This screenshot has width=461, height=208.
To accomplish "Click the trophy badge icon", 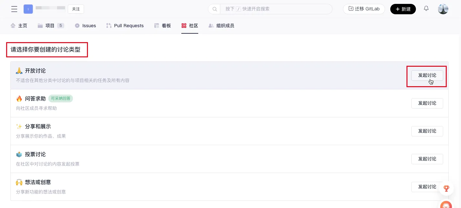I will [446, 188].
